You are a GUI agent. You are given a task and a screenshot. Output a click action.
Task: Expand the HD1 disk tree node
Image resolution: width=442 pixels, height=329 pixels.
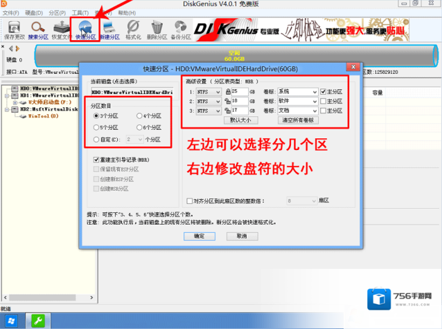(x=7, y=96)
